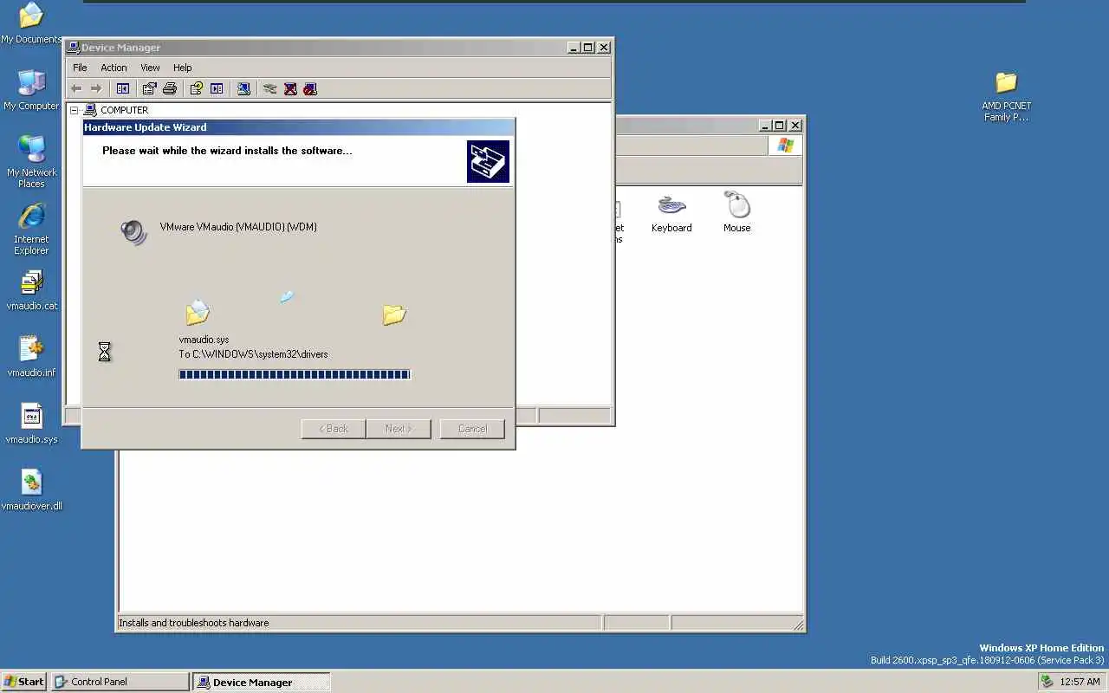The image size is (1109, 693).
Task: Toggle the console tree pane icon
Action: tap(123, 88)
